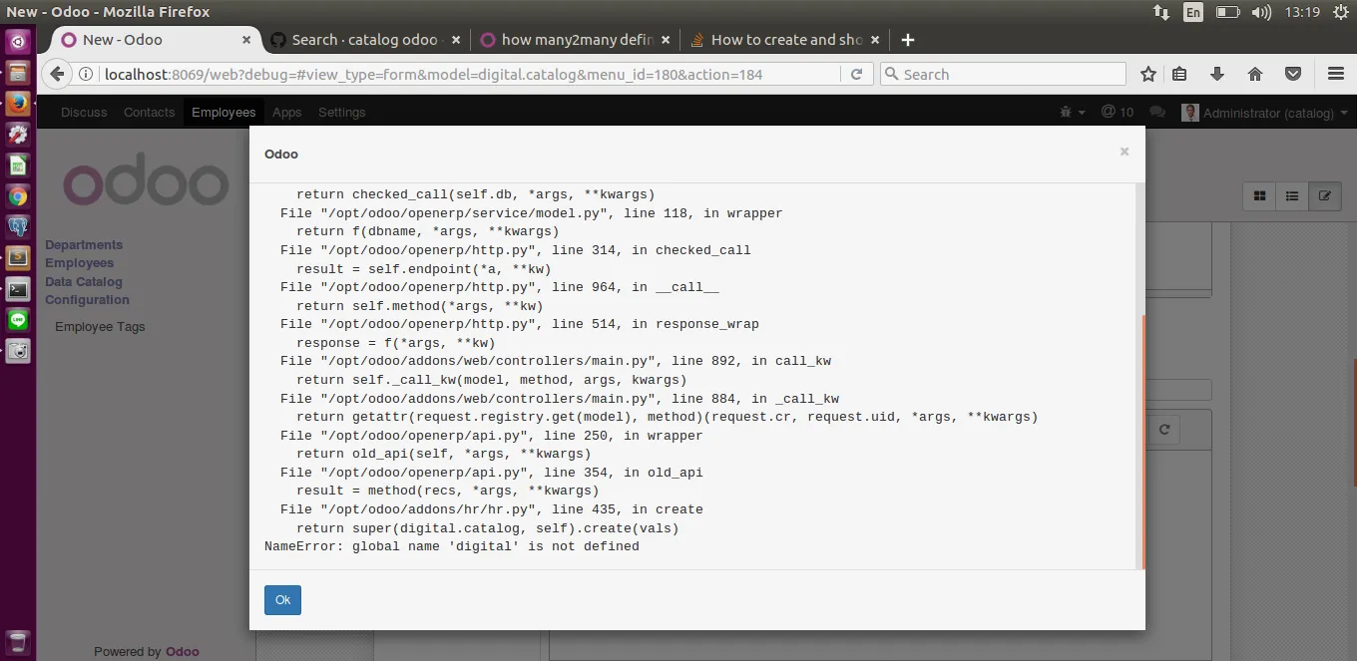Expand Administrator (catalog) user dropdown
The image size is (1357, 661).
[x=1264, y=113]
